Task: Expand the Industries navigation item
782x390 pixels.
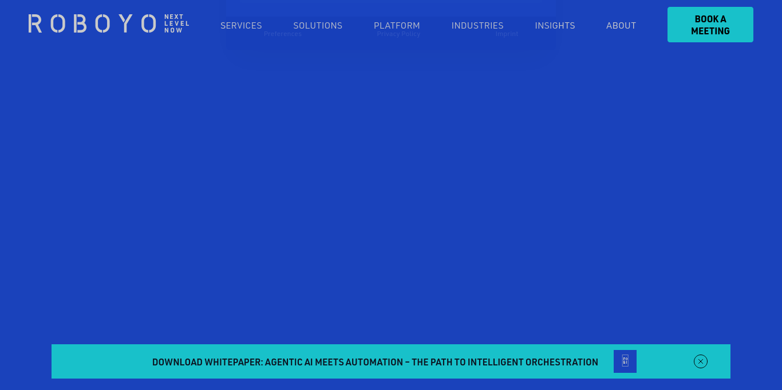Action: click(477, 26)
